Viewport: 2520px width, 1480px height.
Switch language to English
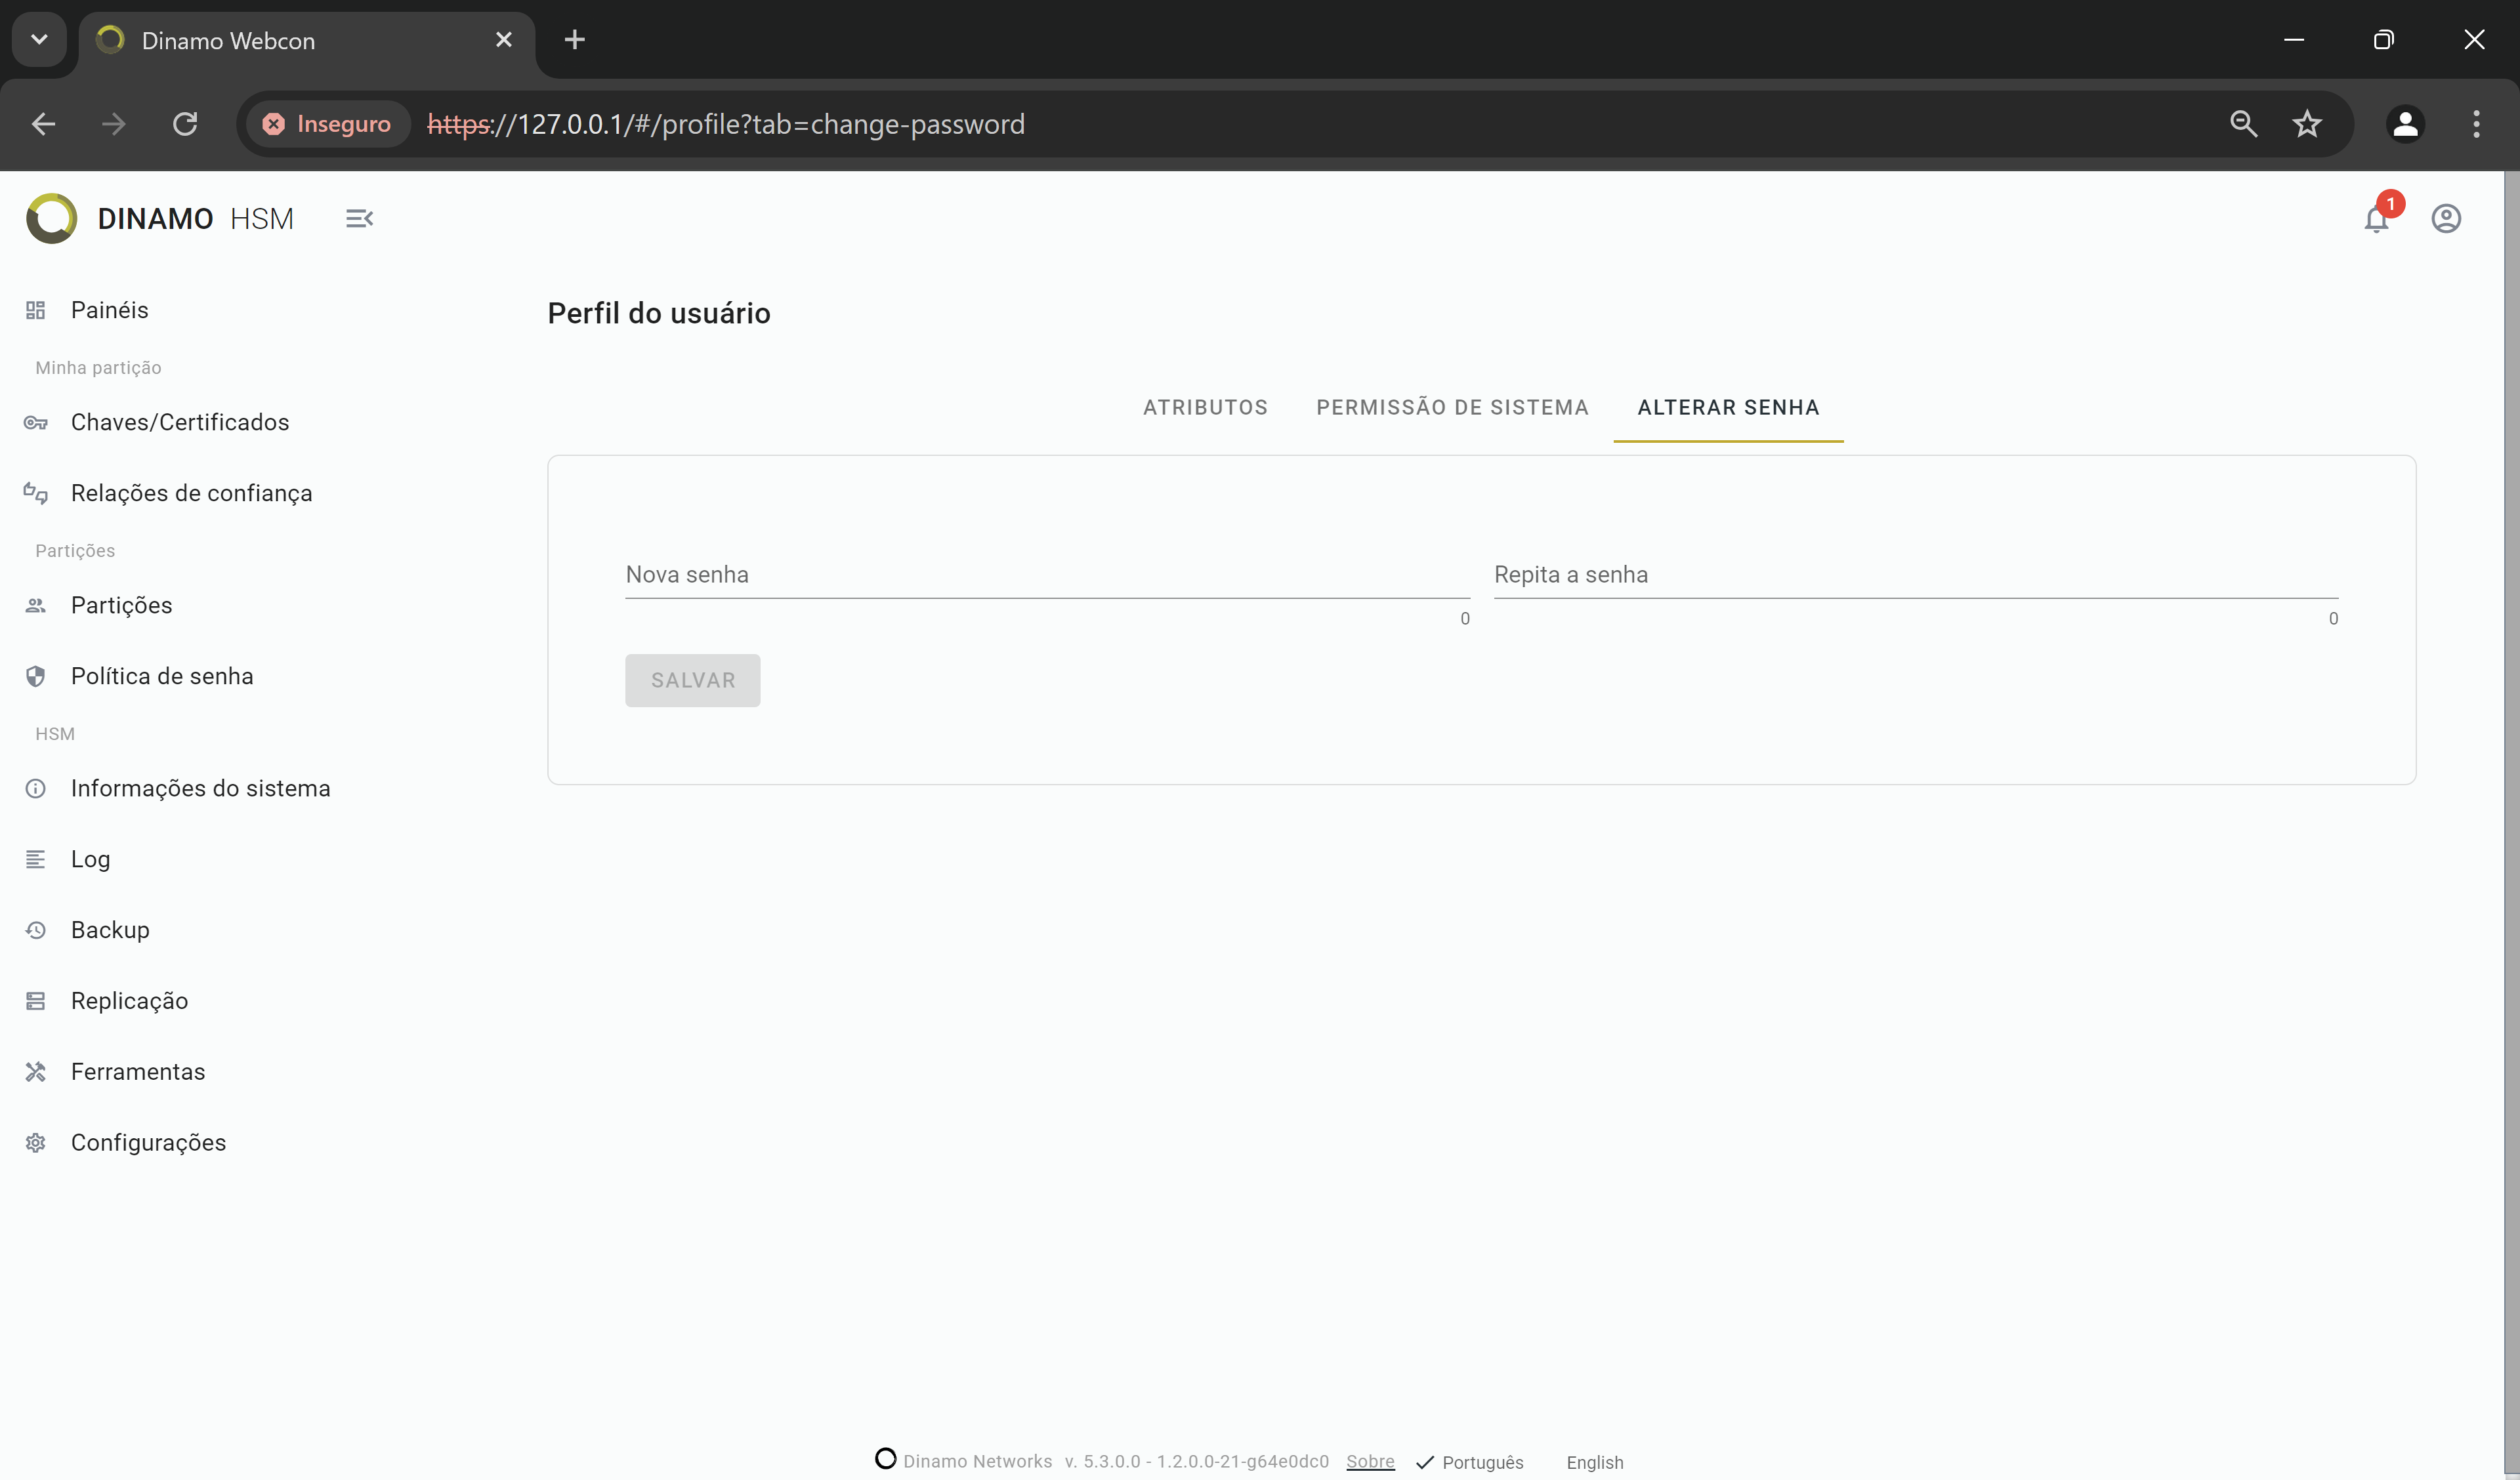[1594, 1462]
